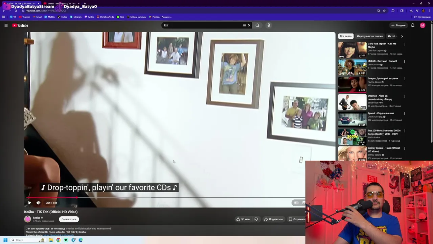Open the kesha channel name link

37,218
